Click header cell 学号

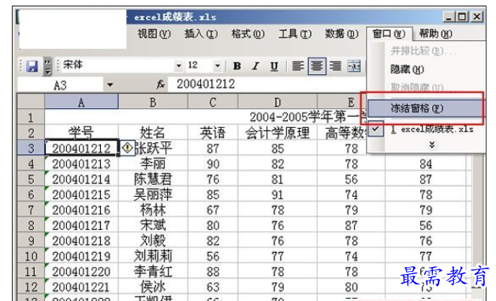(x=81, y=133)
